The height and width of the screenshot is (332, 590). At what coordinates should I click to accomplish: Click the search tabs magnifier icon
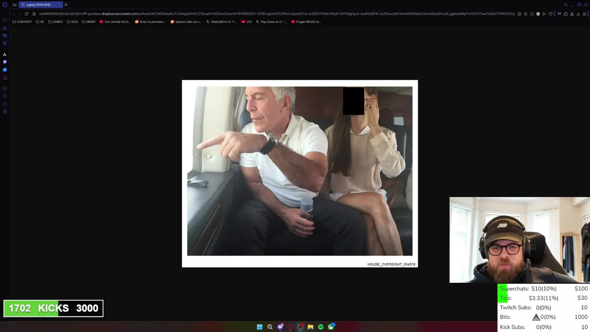coord(566,5)
